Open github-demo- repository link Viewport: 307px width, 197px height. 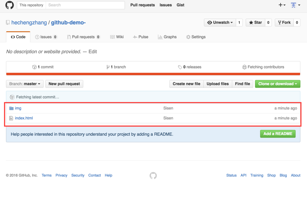(68, 23)
